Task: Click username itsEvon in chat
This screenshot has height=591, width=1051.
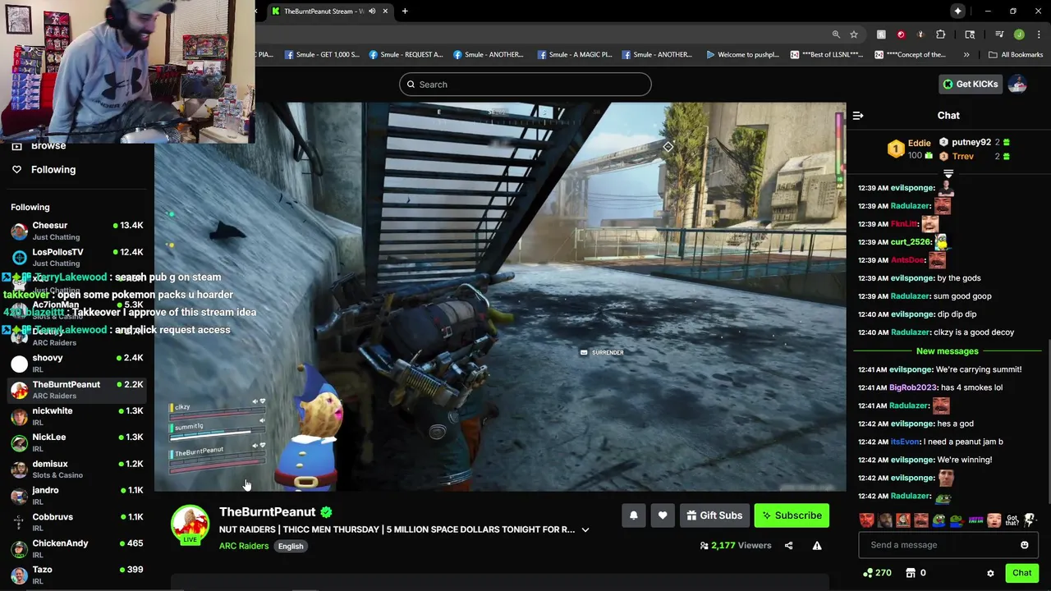Action: [x=906, y=442]
